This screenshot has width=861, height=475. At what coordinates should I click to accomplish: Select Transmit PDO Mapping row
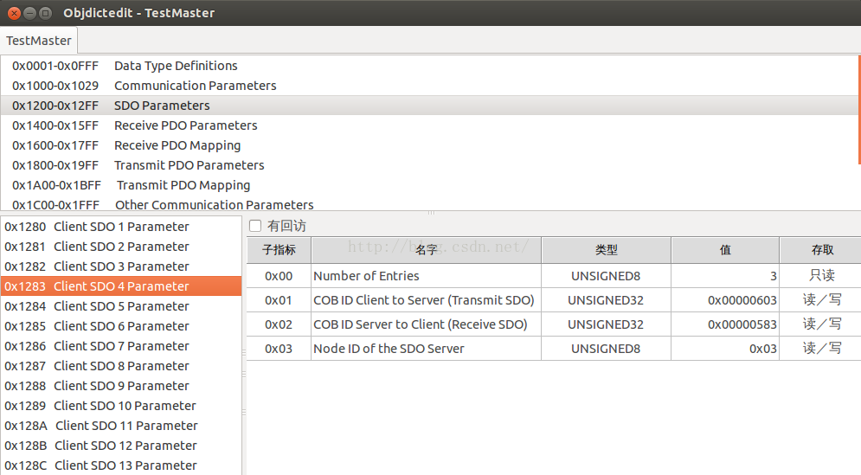429,185
